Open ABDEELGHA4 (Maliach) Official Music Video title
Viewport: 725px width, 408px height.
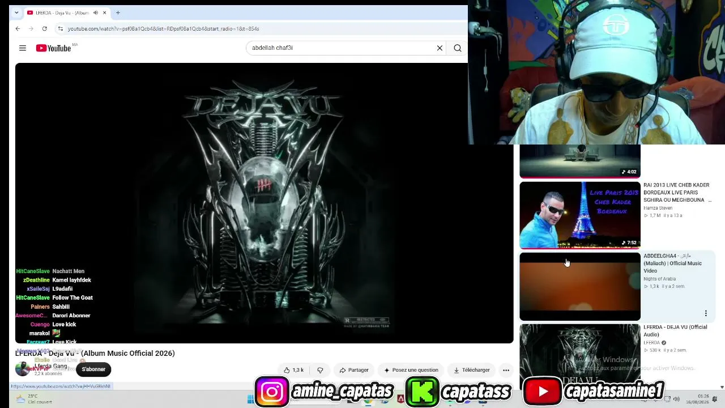point(672,263)
